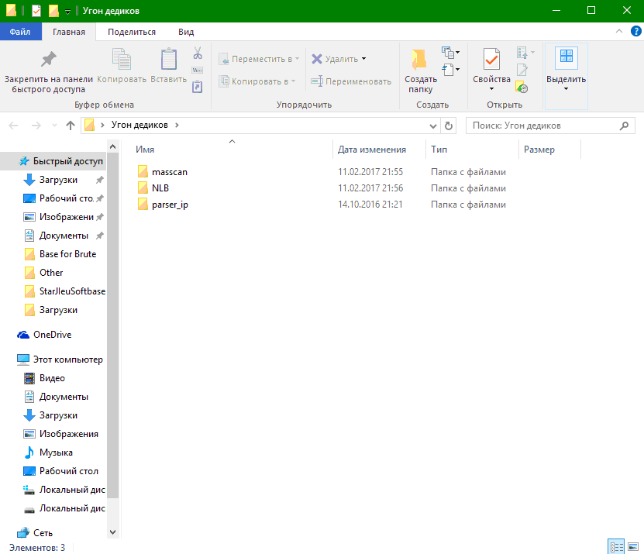Collapse the ribbon using the chevron
Viewport: 644px width, 554px height.
point(618,32)
